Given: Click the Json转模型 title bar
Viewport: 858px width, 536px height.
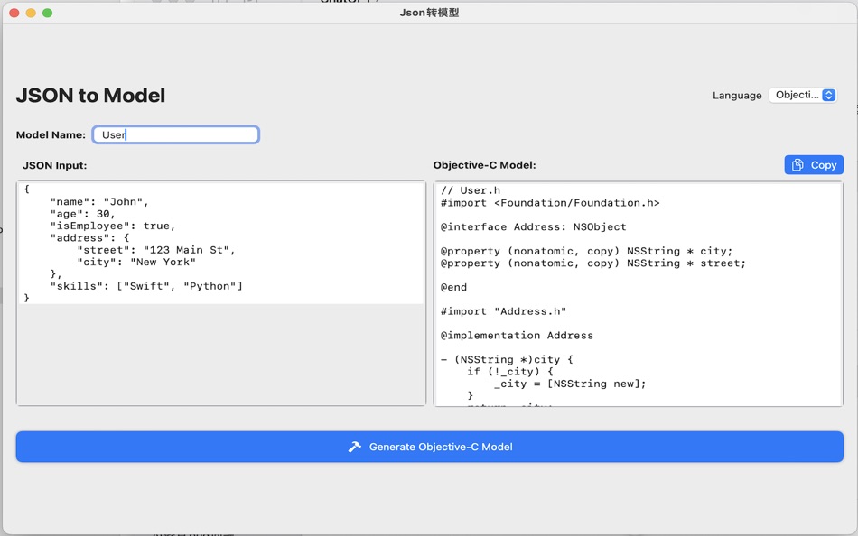Looking at the screenshot, I should point(428,13).
